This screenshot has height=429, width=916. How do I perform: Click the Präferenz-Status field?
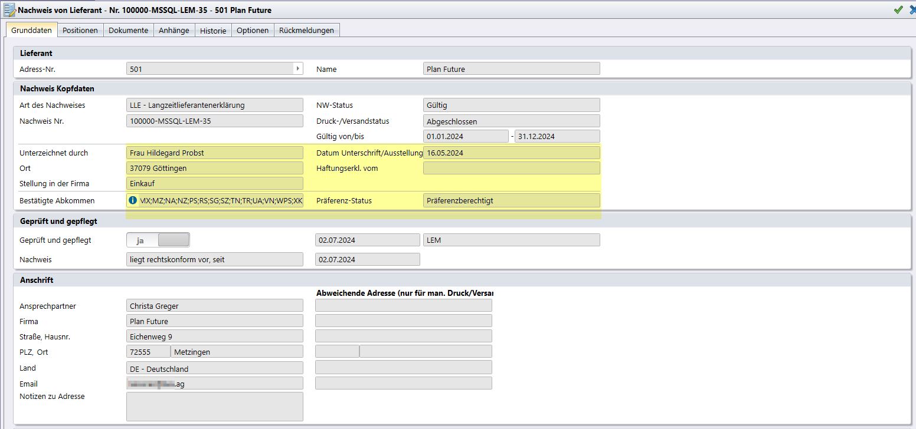(x=511, y=200)
